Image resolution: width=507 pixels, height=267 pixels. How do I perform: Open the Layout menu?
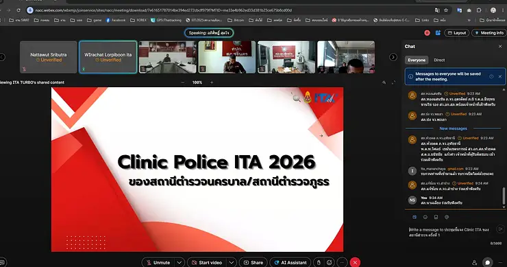coord(456,33)
